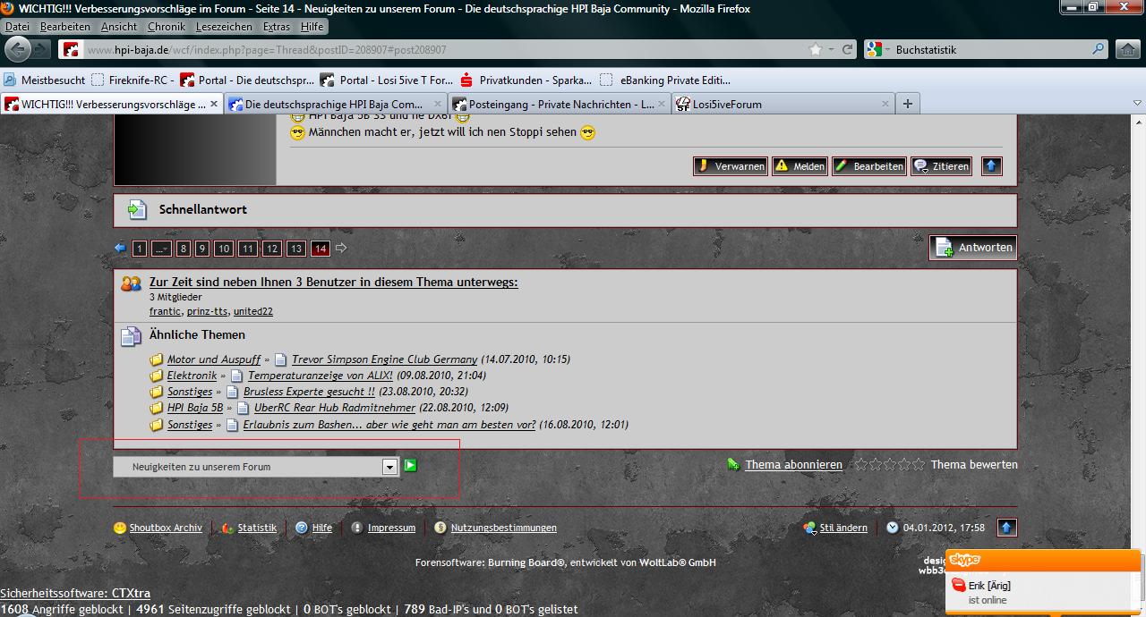This screenshot has height=617, width=1146.
Task: Click the Stil ändern icon
Action: click(809, 528)
